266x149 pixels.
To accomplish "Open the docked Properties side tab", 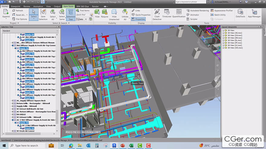I will pyautogui.click(x=264, y=30).
